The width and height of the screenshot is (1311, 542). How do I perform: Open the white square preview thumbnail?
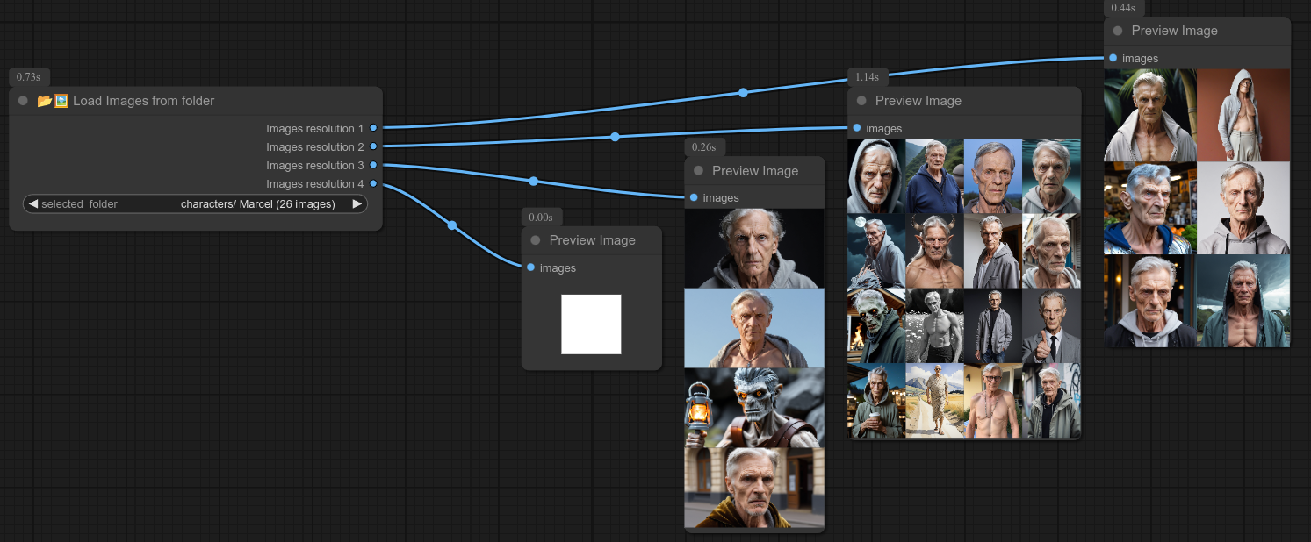(591, 324)
